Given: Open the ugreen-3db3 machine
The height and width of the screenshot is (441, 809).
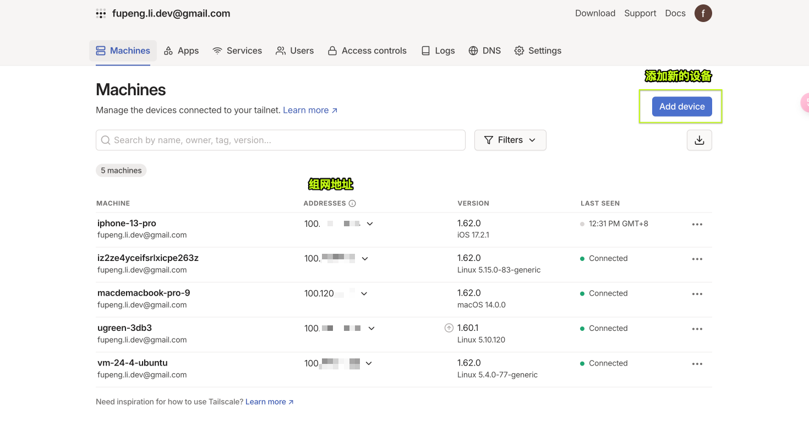Looking at the screenshot, I should [124, 328].
